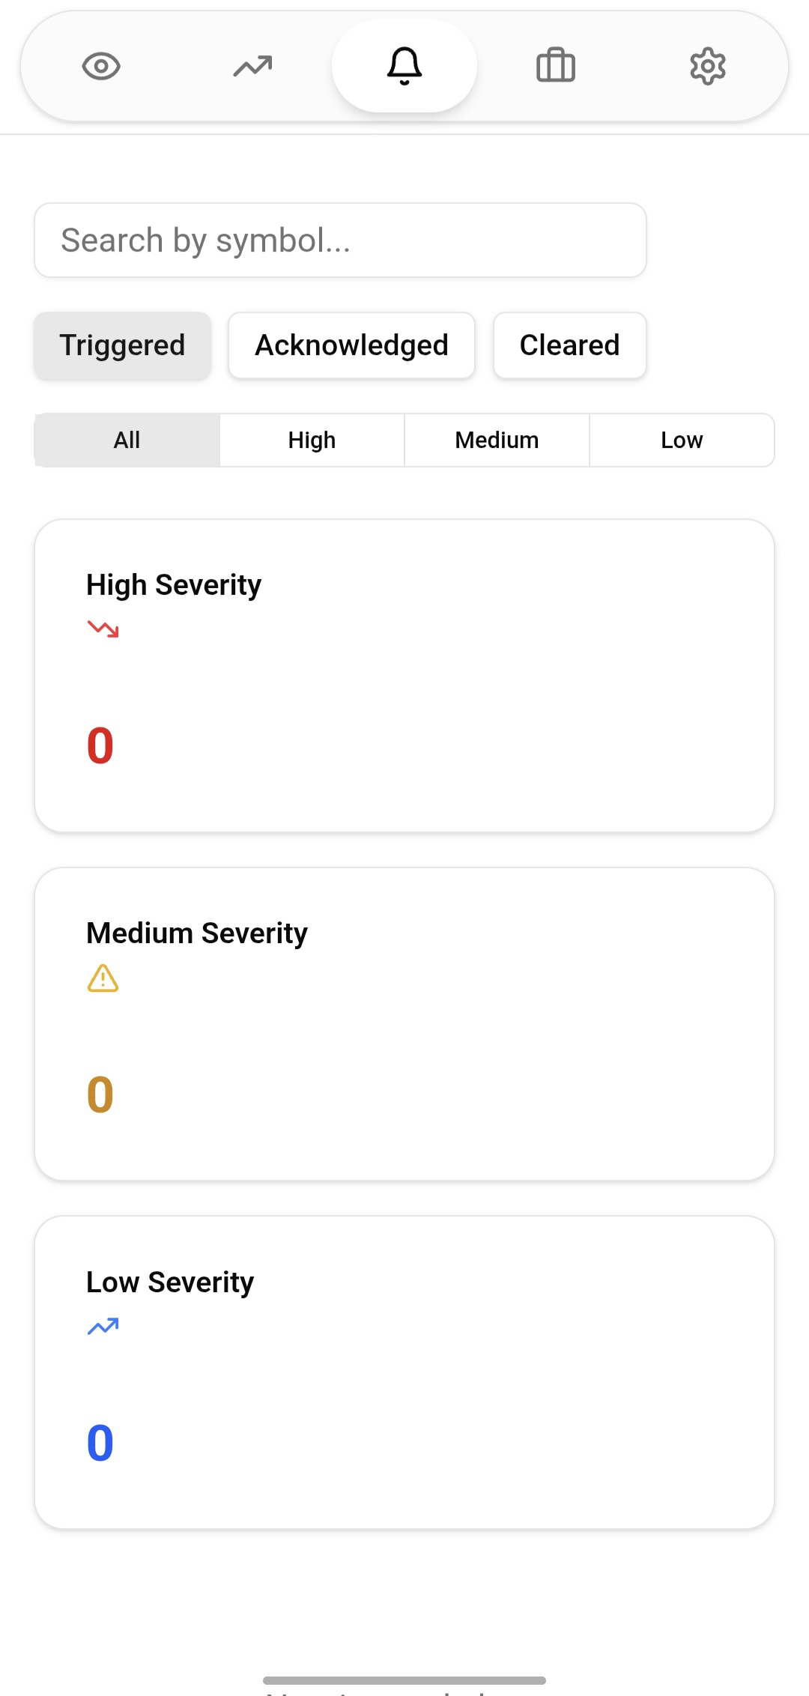Select the All severity segment
Viewport: 809px width, 1696px height.
[127, 440]
